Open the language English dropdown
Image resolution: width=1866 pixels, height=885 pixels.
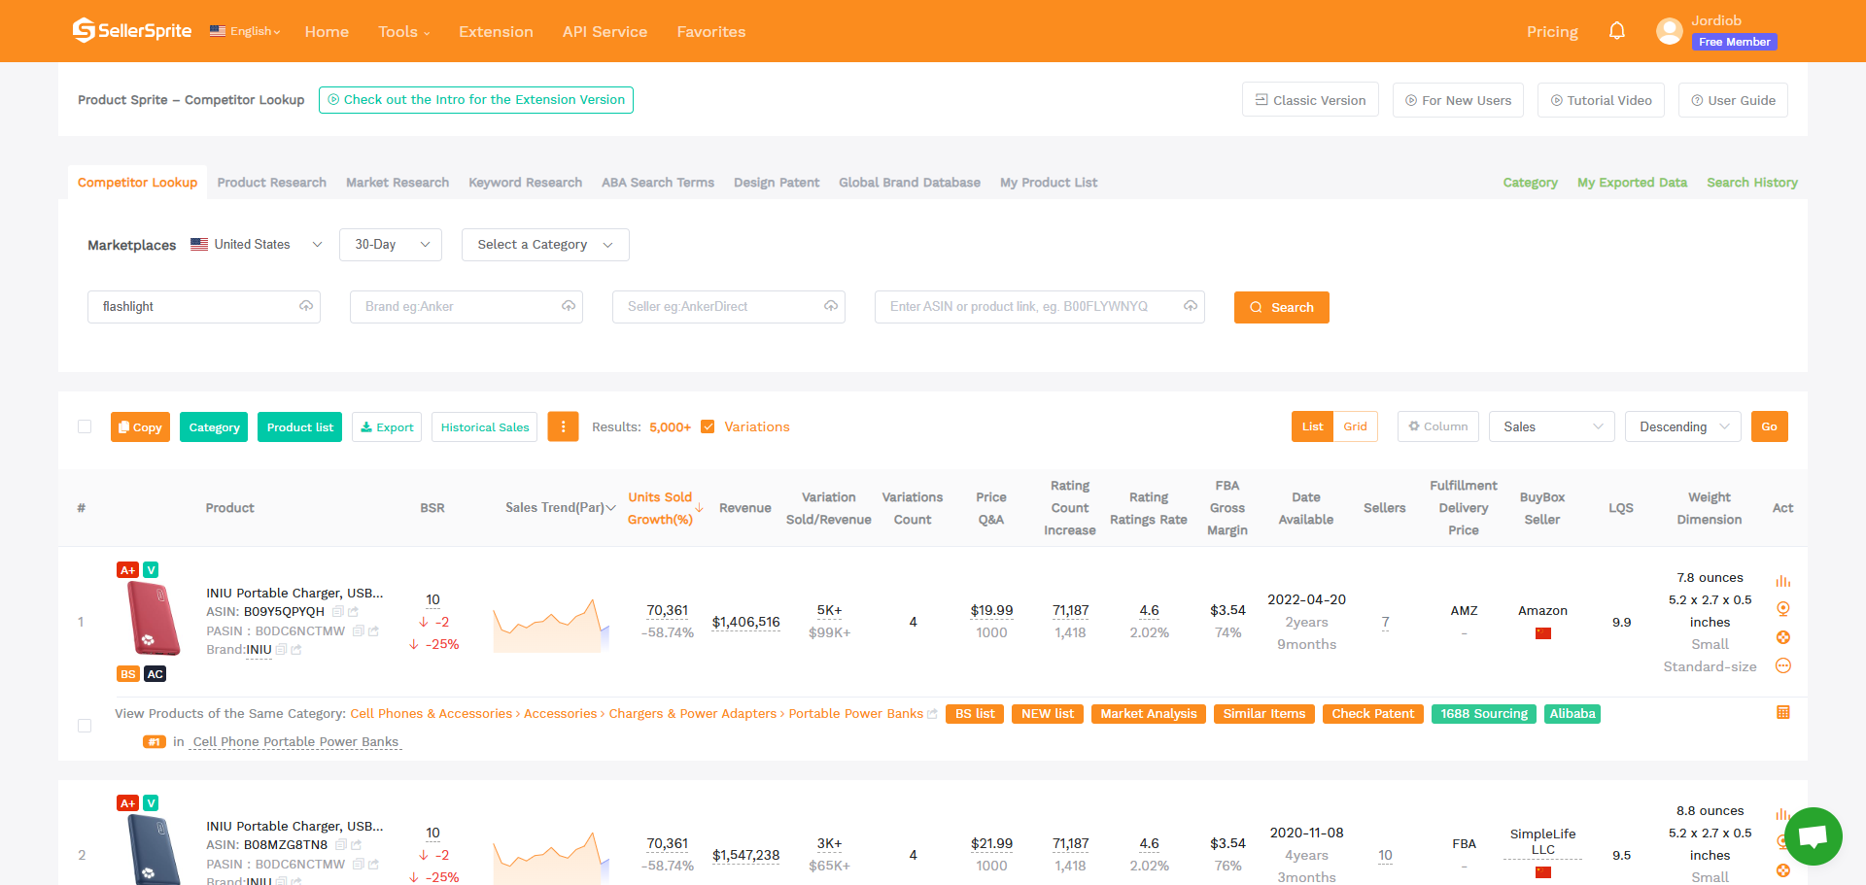(x=245, y=31)
